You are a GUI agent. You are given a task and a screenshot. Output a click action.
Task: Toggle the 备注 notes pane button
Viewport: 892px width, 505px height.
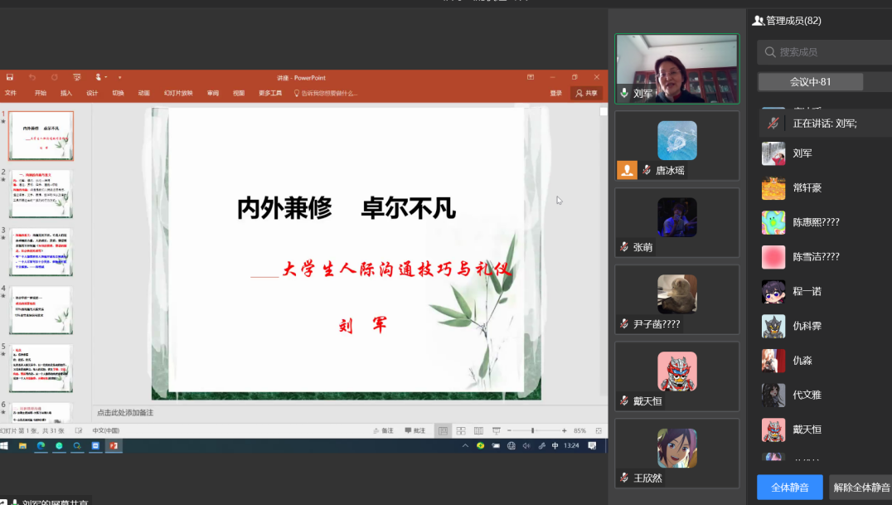(382, 430)
